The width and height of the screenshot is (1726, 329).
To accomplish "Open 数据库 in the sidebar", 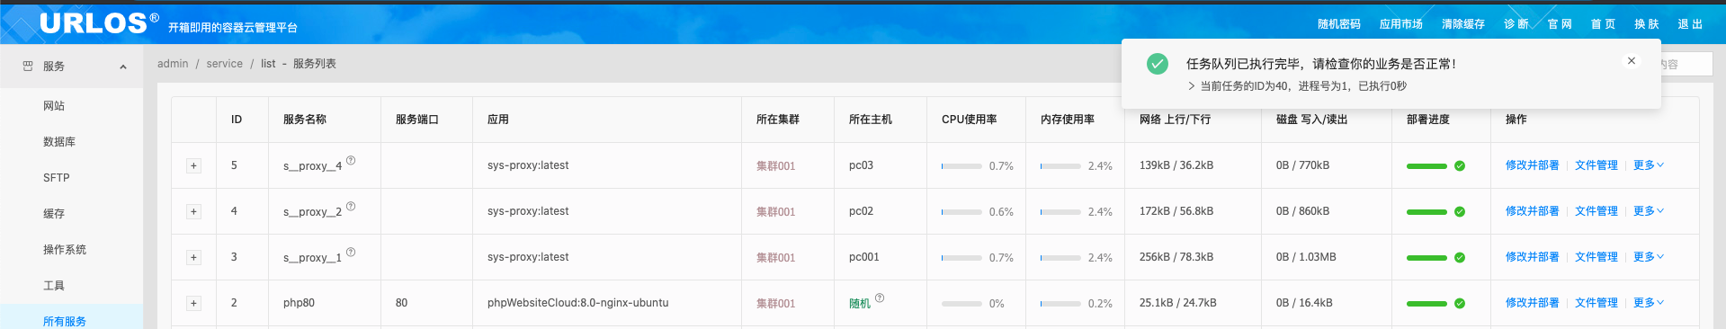I will tap(59, 142).
